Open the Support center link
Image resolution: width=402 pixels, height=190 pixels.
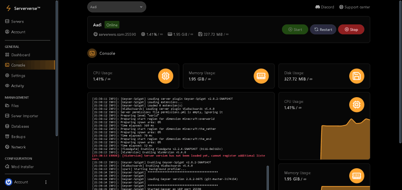(x=354, y=7)
